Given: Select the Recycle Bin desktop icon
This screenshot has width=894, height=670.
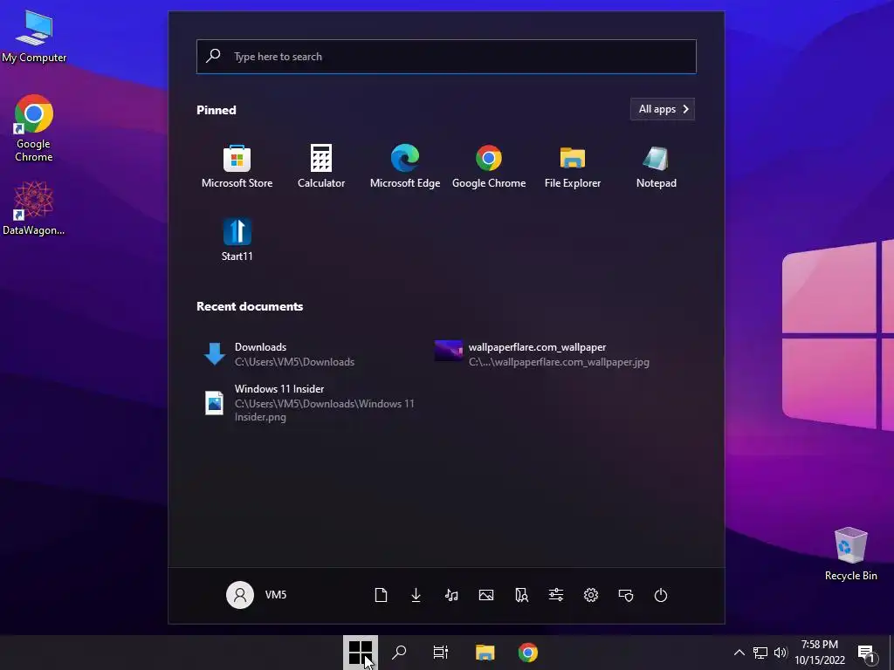Looking at the screenshot, I should (850, 554).
